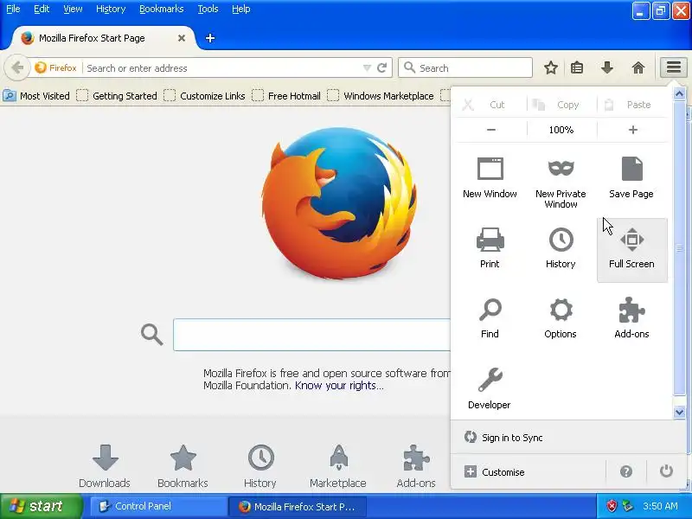Open a New Private Window
Screen dimensions: 692x519
(561, 182)
